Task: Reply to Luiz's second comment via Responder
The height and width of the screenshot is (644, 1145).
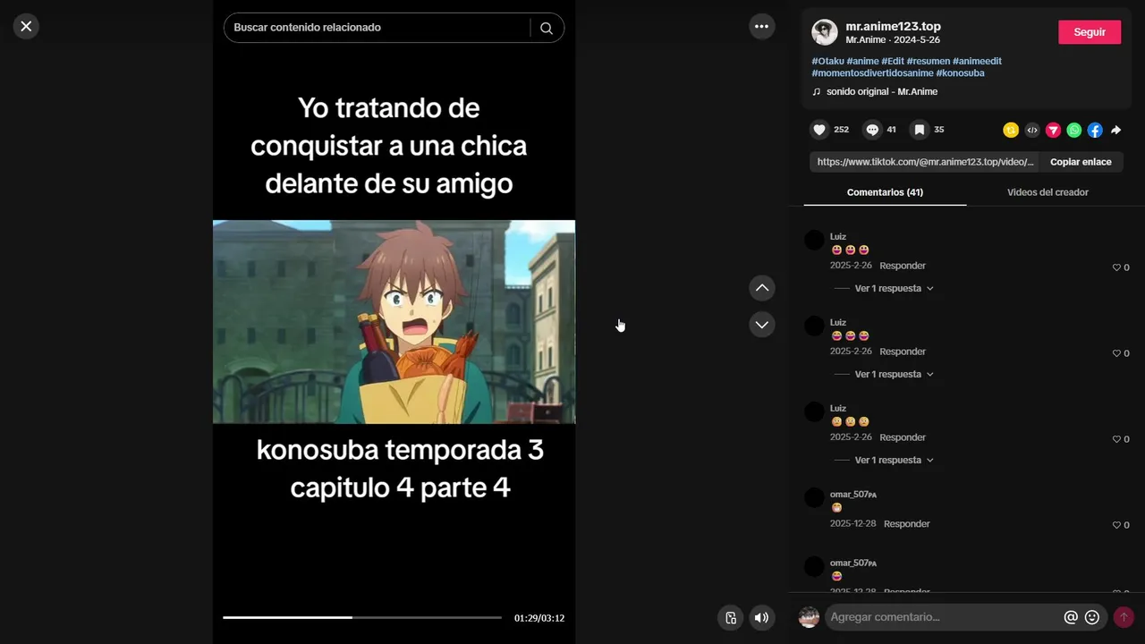Action: coord(903,352)
